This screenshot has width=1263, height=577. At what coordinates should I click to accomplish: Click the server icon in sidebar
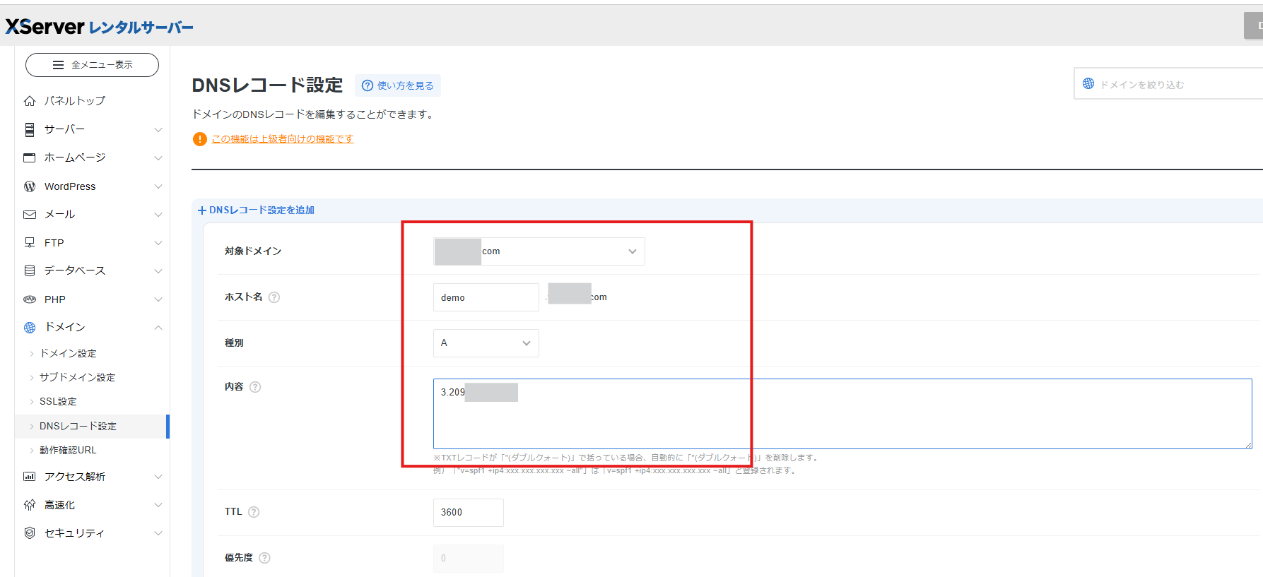click(30, 129)
